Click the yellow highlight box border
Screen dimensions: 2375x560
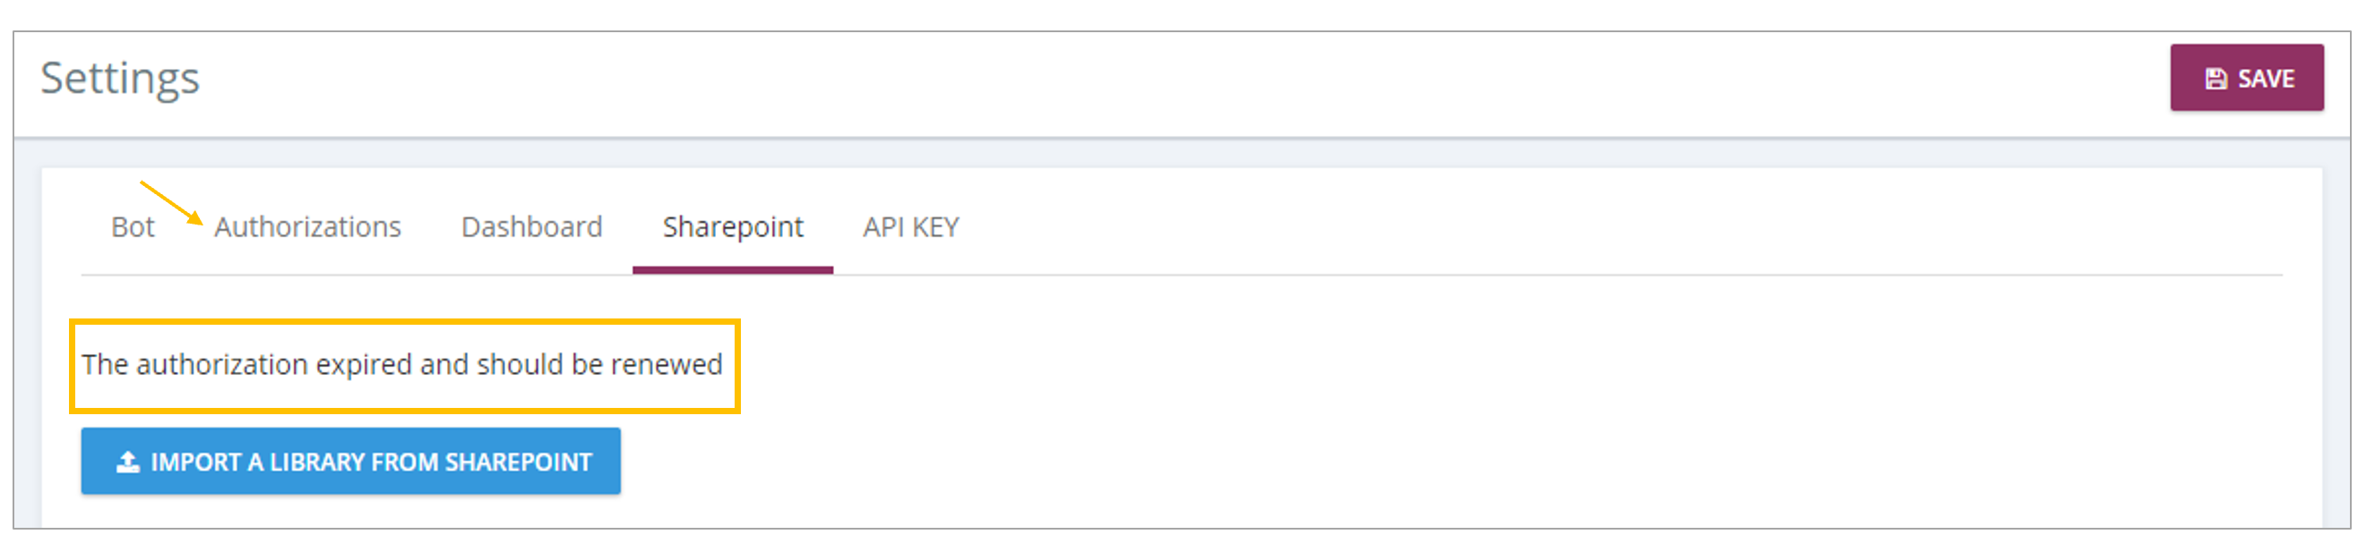point(405,321)
